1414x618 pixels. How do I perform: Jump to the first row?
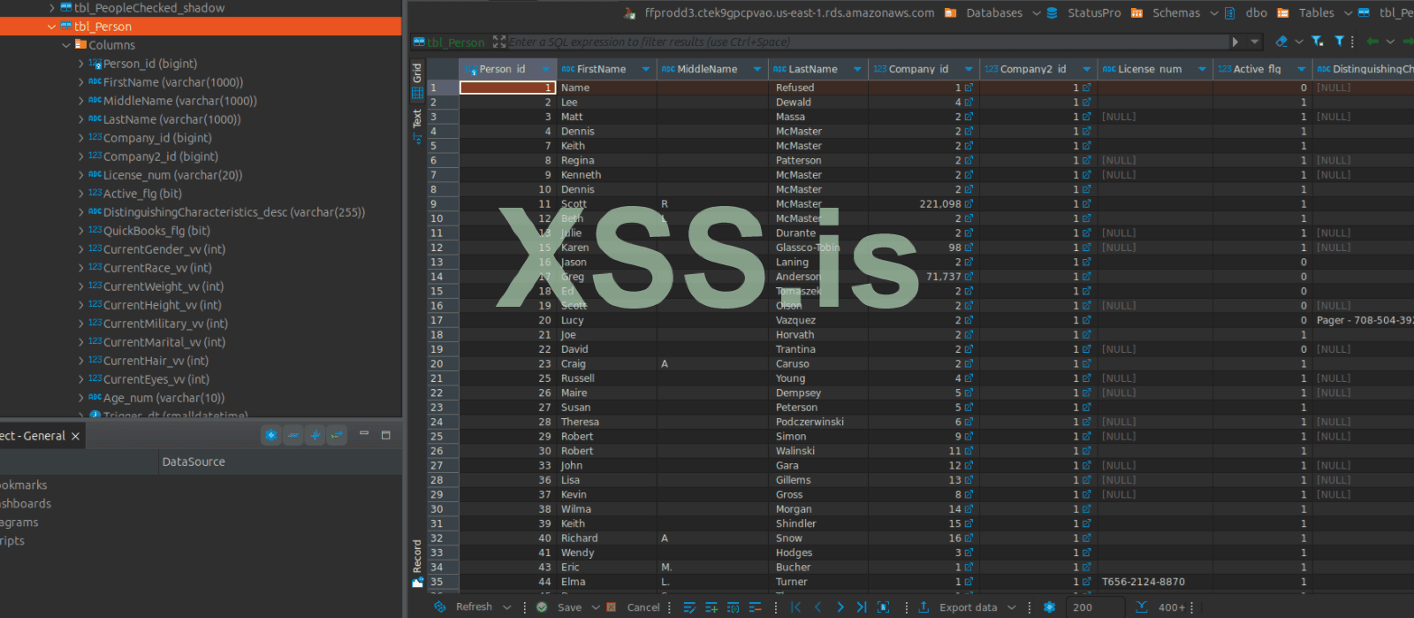(796, 607)
